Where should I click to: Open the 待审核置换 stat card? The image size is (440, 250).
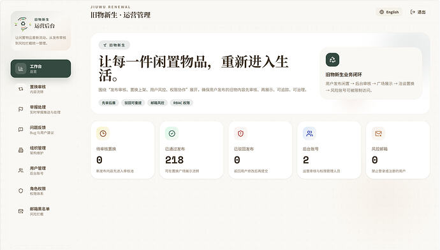(122, 150)
